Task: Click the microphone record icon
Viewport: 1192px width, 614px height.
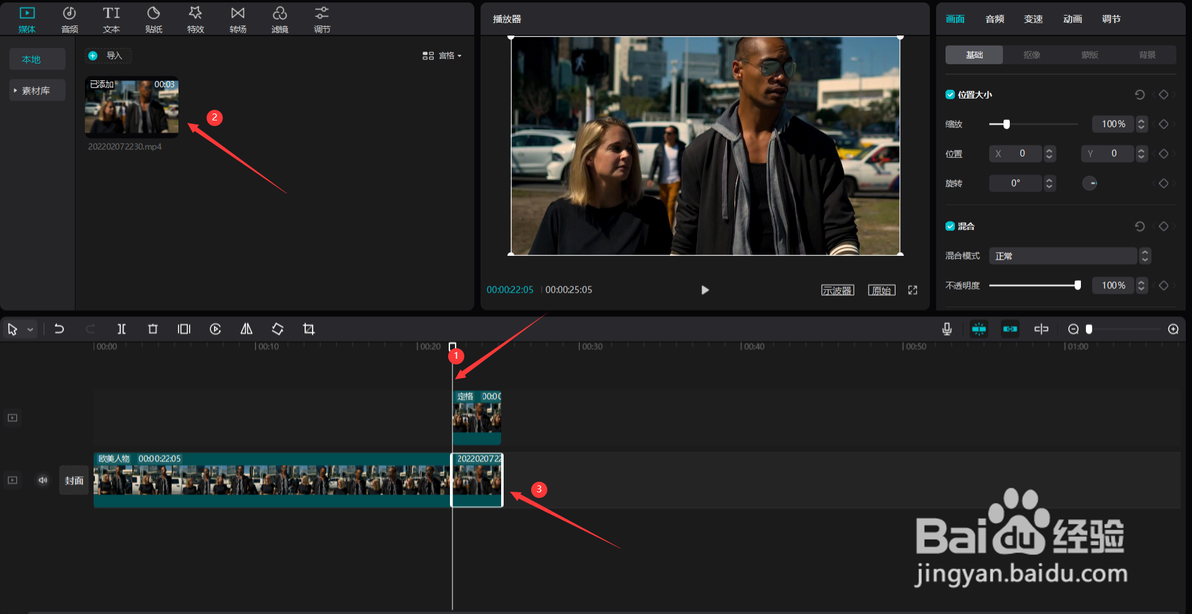Action: tap(947, 329)
